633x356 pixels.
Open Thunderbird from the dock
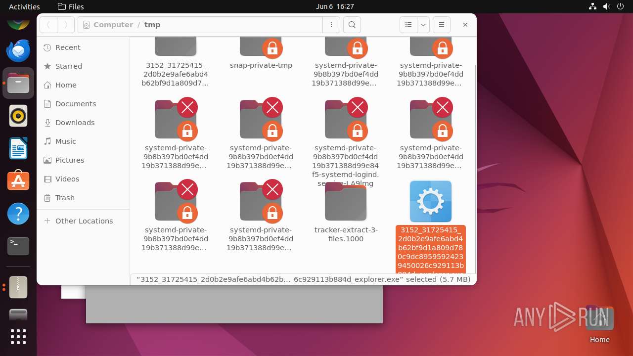point(18,50)
